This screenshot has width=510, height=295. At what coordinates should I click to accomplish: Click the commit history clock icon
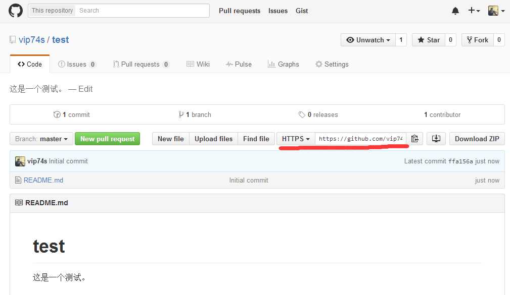(57, 114)
